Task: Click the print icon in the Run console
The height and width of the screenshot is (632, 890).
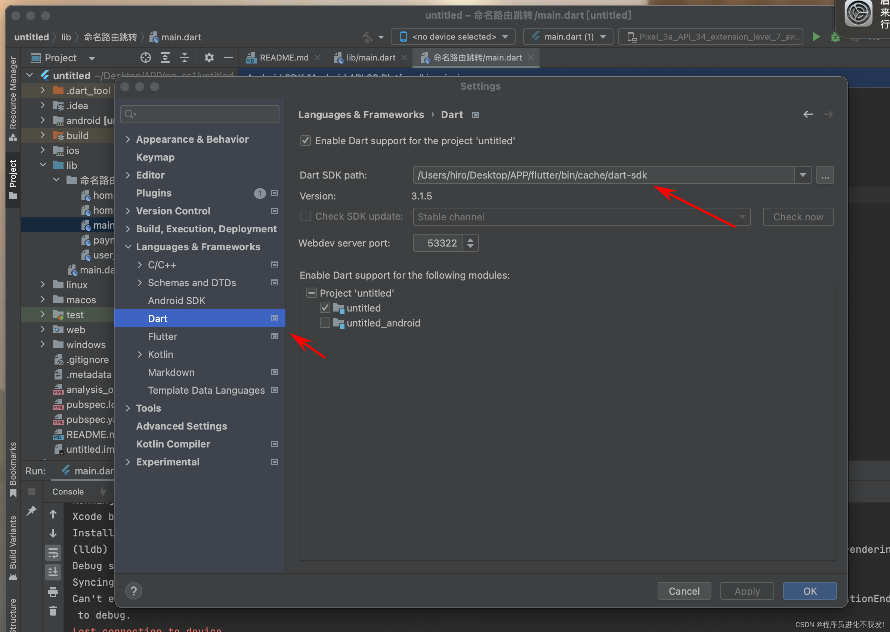Action: [53, 592]
